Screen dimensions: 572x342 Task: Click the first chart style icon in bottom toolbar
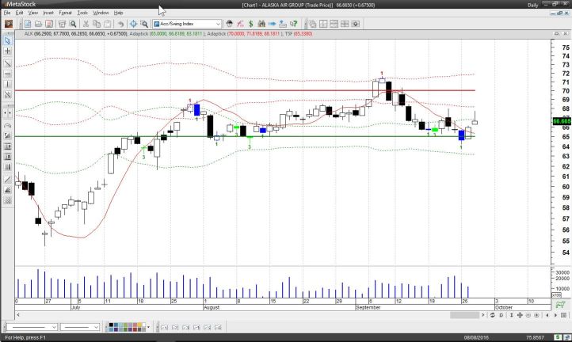pyautogui.click(x=165, y=328)
